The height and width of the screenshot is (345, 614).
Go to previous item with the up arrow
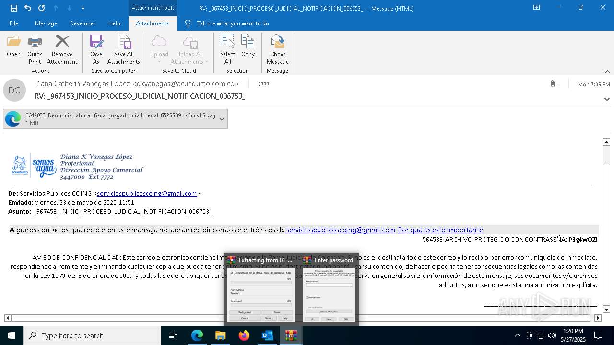tap(55, 8)
